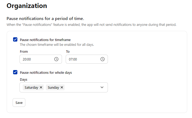Select the Sunday chip label

53,87
